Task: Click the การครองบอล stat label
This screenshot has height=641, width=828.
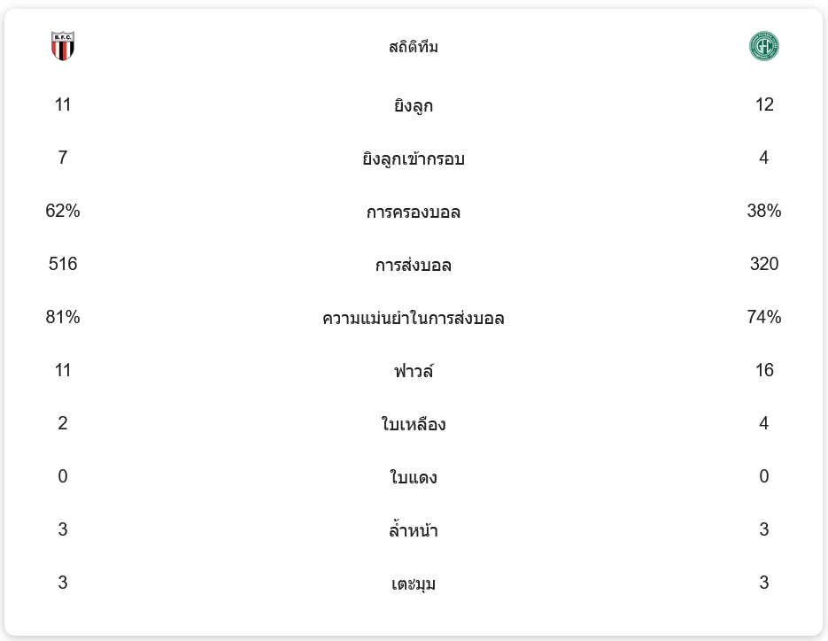Action: click(414, 212)
